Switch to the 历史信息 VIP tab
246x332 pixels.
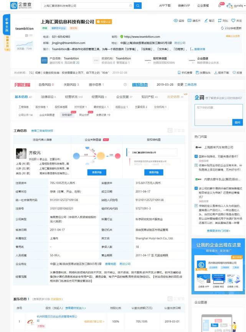[175, 97]
